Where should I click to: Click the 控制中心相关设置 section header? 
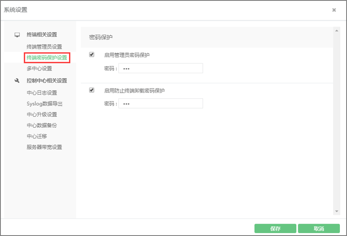point(47,81)
